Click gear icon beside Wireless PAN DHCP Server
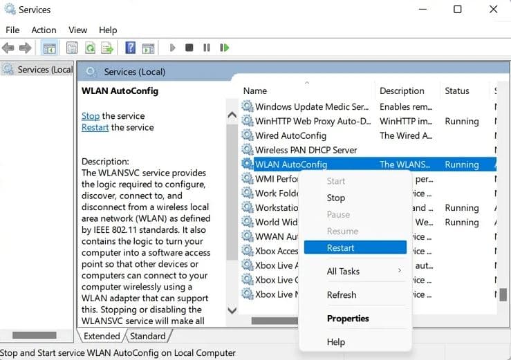511x360 pixels. pos(248,149)
